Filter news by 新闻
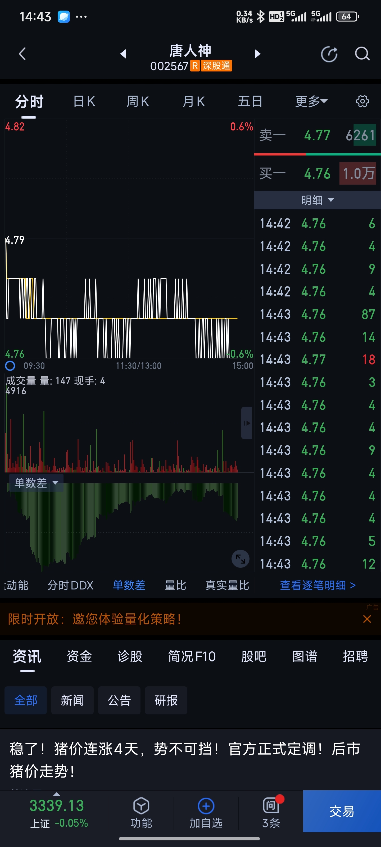Viewport: 381px width, 847px height. [72, 700]
